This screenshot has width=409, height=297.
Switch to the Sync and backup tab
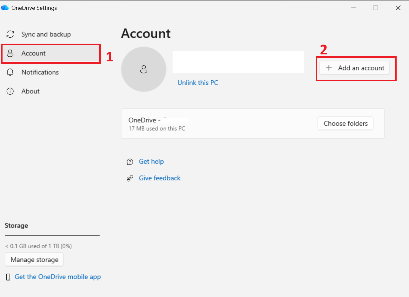point(46,34)
